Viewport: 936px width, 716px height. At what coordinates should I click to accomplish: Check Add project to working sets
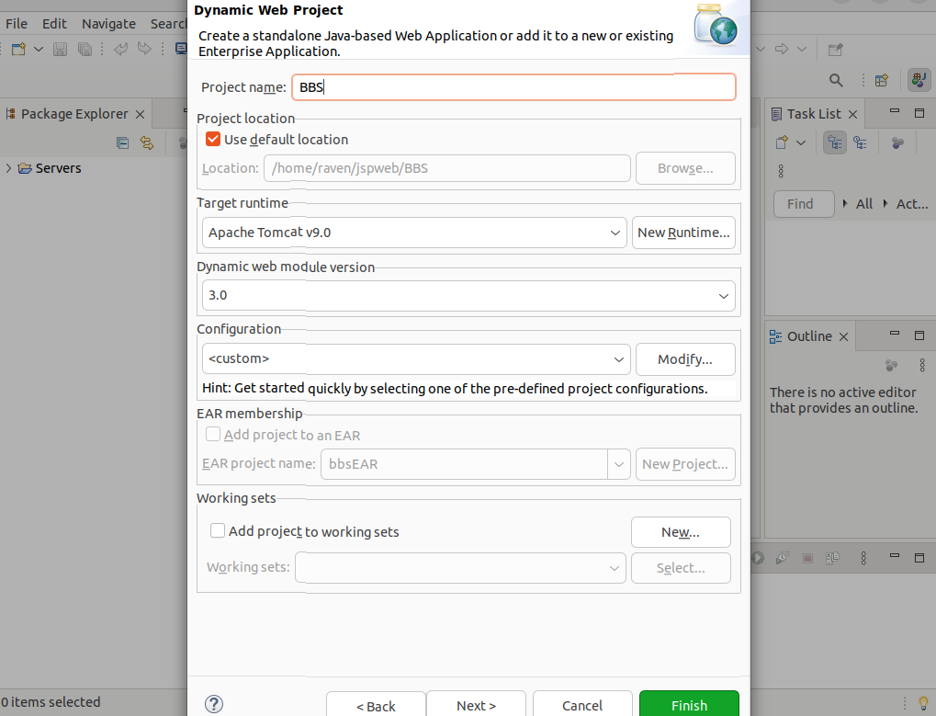tap(218, 530)
